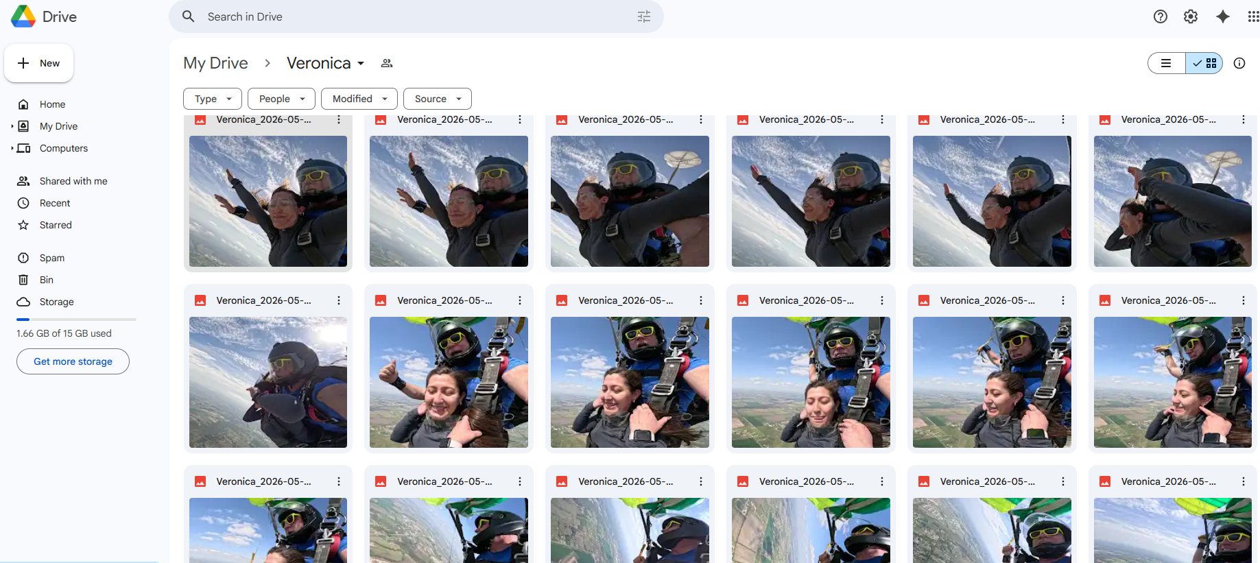This screenshot has width=1260, height=563.
Task: Expand the My Drive tree arrow
Action: tap(12, 126)
